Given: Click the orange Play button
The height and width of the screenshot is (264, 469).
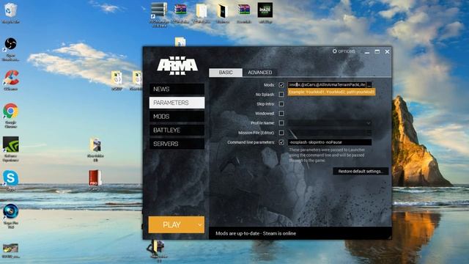Looking at the screenshot, I should 171,225.
